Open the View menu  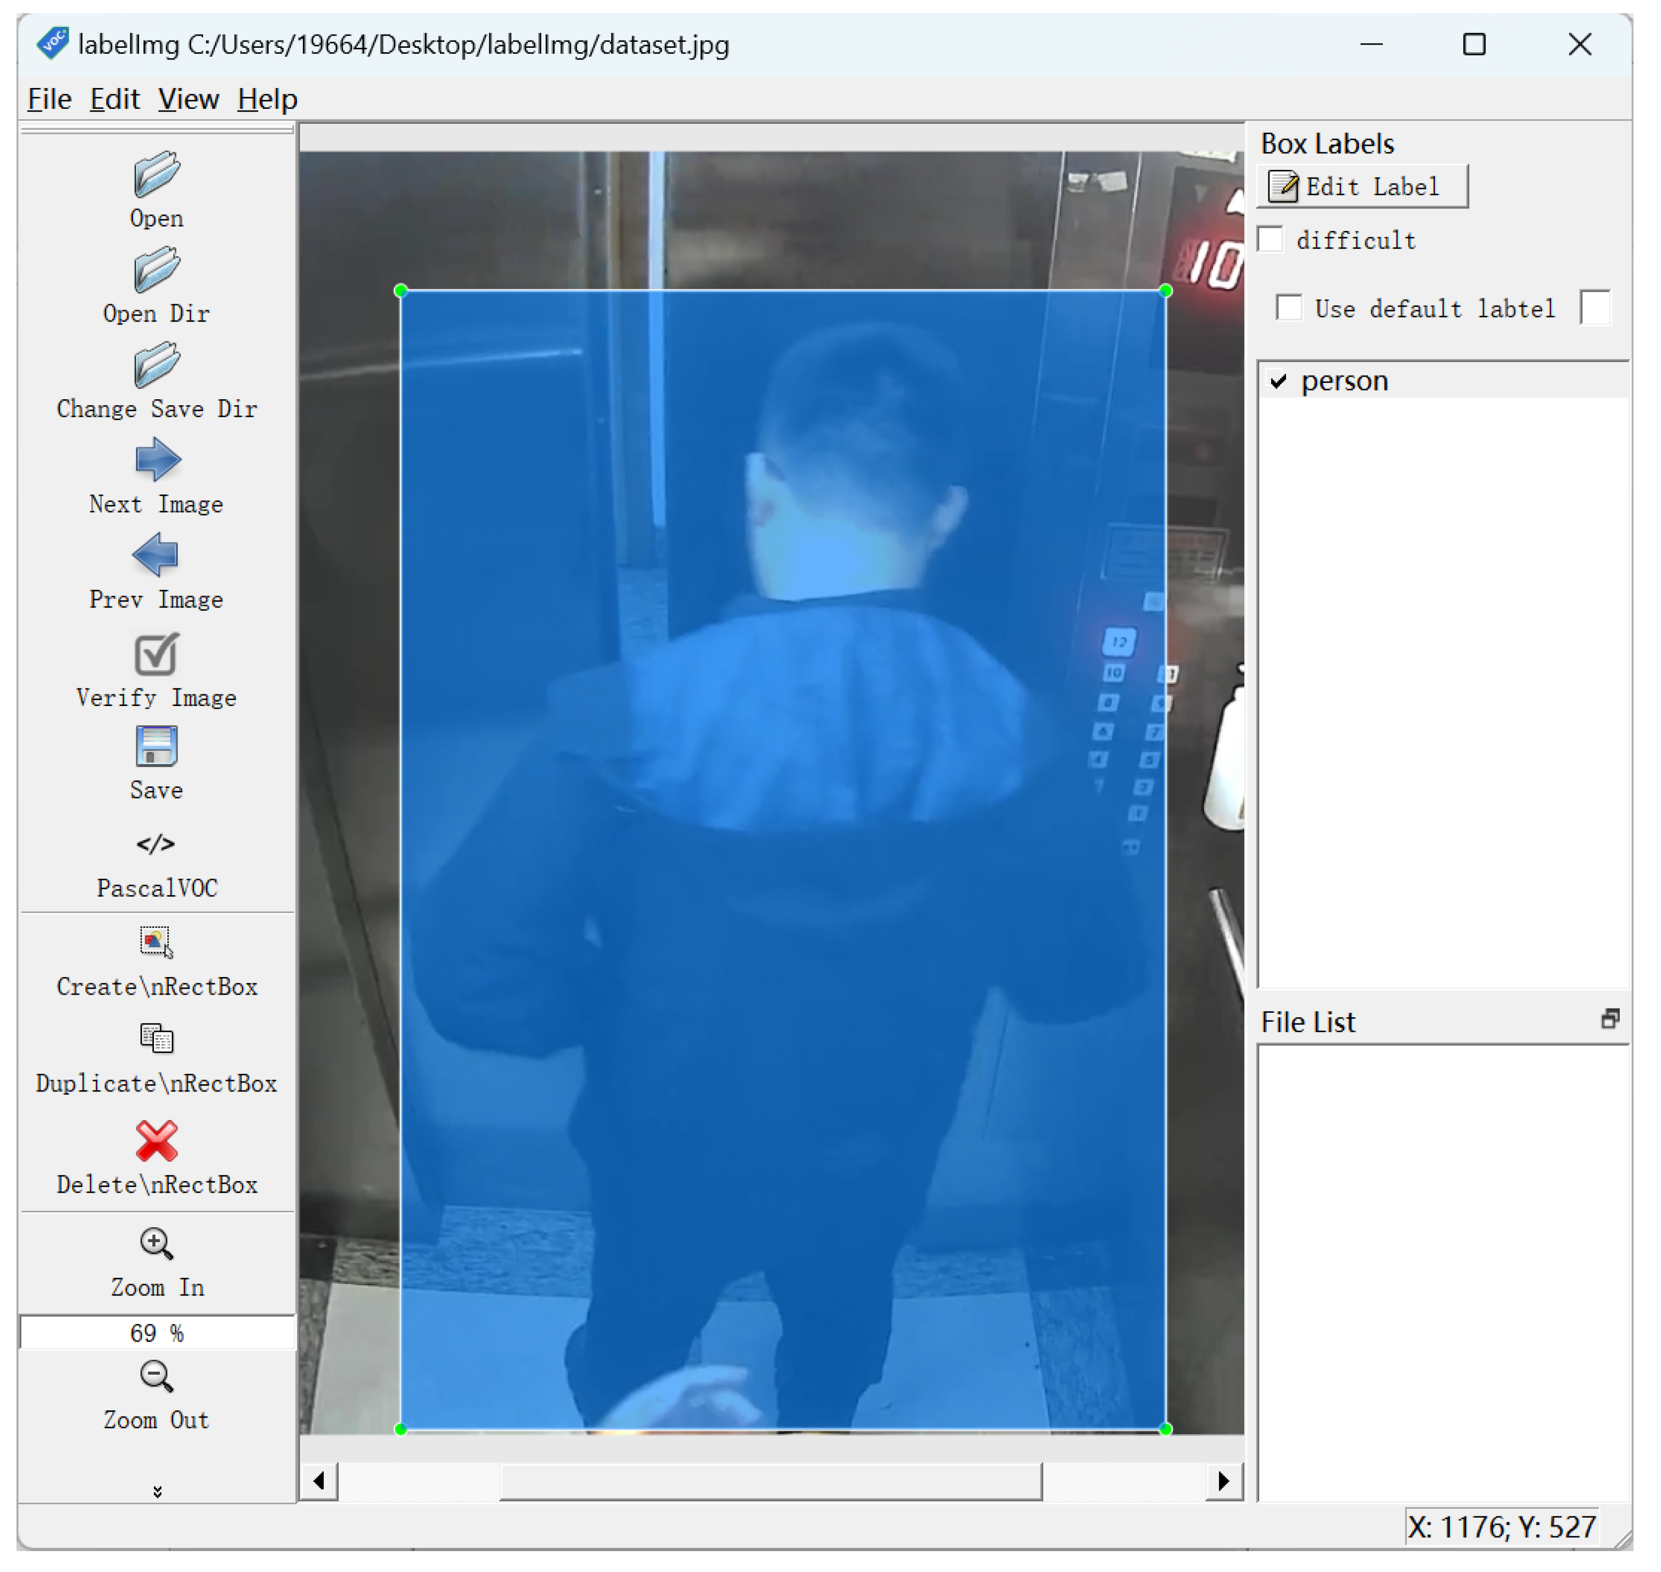[x=187, y=99]
